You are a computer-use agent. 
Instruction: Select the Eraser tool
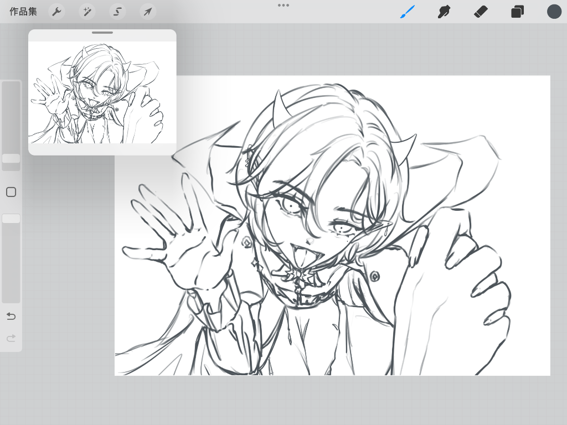point(481,12)
